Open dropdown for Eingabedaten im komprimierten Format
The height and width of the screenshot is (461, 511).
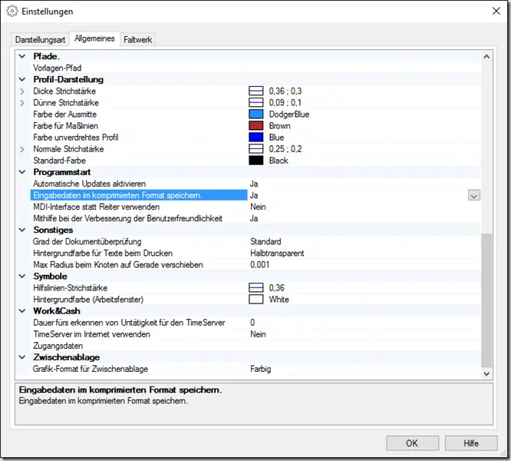point(474,196)
